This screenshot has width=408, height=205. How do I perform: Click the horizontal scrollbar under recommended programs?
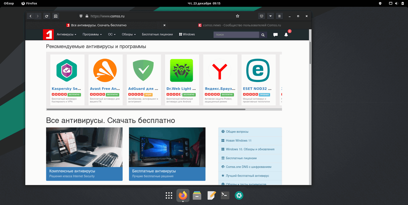[146, 109]
